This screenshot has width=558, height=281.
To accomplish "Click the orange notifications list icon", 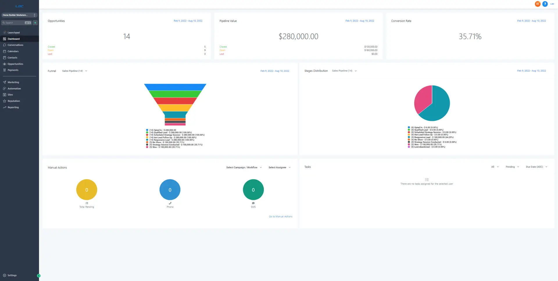I will pyautogui.click(x=537, y=4).
